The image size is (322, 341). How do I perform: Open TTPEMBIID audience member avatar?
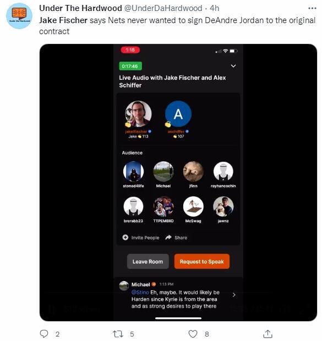163,207
